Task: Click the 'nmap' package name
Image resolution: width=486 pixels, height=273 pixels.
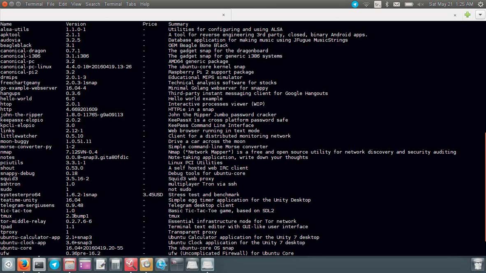Action: coord(6,152)
